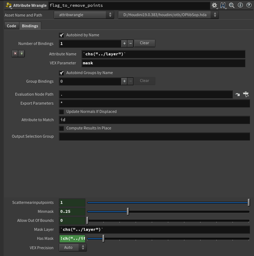Open the gear settings menu
Image resolution: width=254 pixels, height=256 pixels.
click(215, 5)
